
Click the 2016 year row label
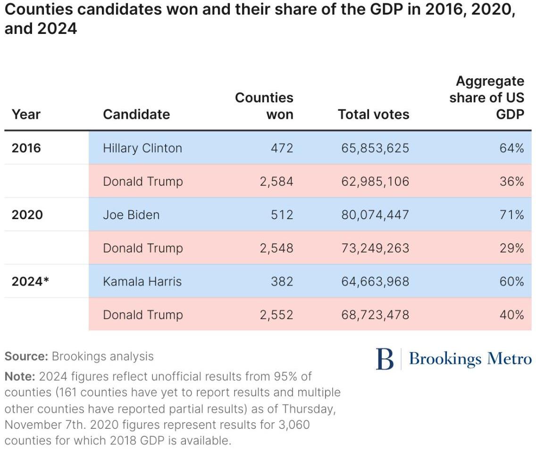coord(26,148)
